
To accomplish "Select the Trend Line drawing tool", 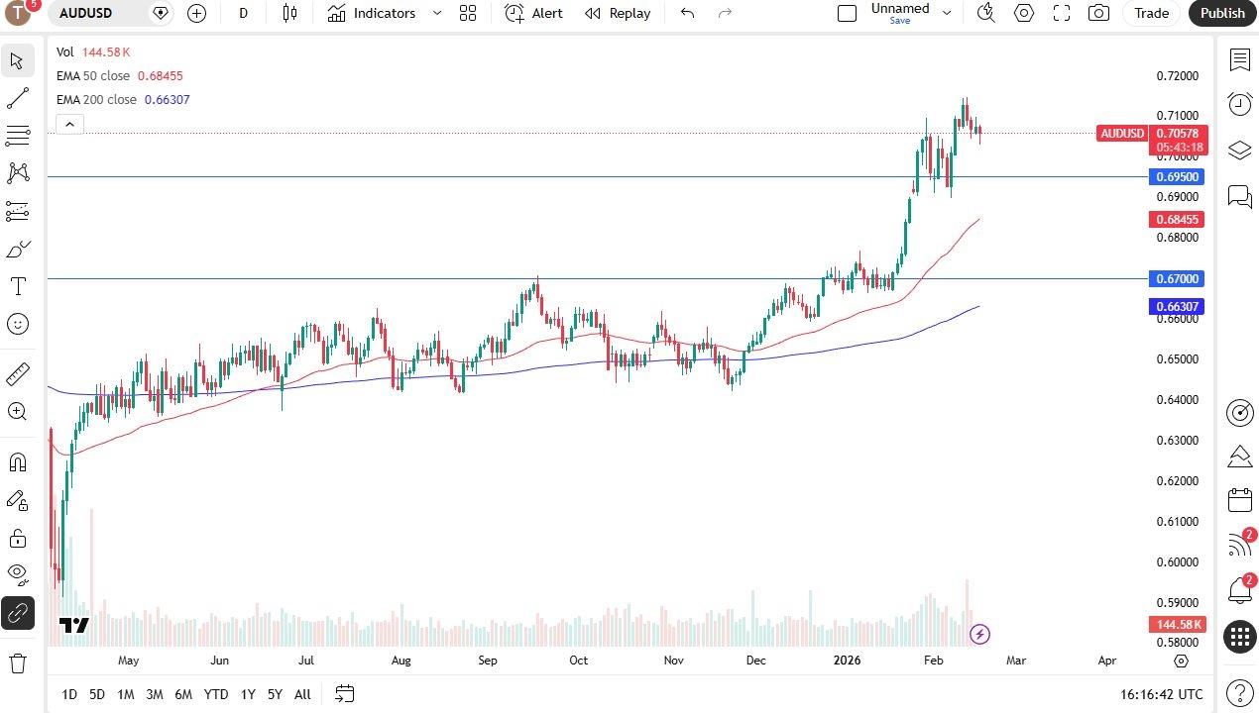I will 17,98.
